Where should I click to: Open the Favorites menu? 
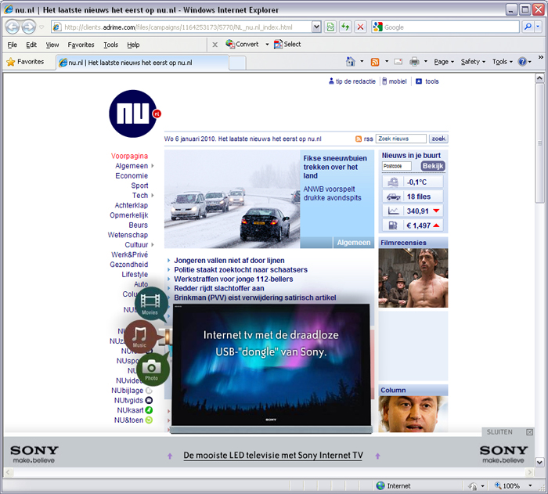[x=81, y=45]
